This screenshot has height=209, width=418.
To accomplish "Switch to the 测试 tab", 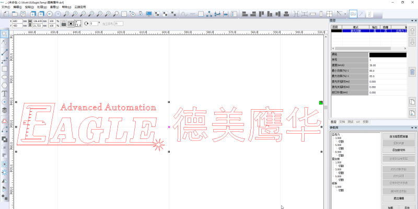I will [x=351, y=122].
